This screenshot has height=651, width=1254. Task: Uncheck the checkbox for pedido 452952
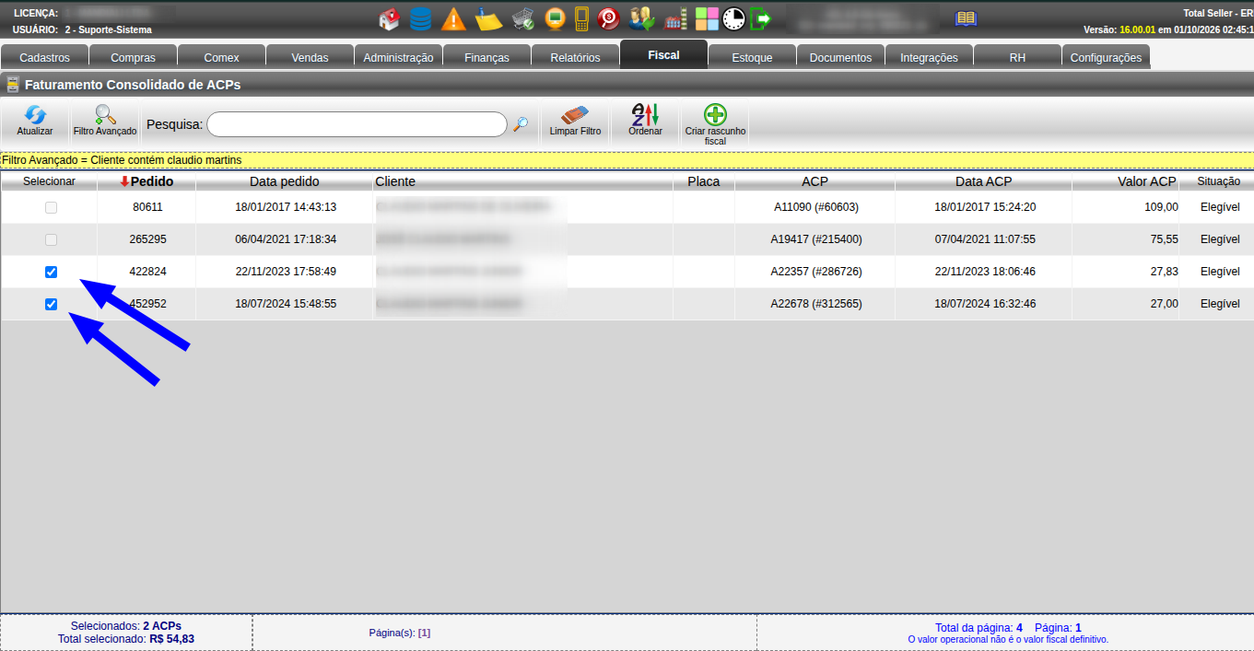[52, 304]
